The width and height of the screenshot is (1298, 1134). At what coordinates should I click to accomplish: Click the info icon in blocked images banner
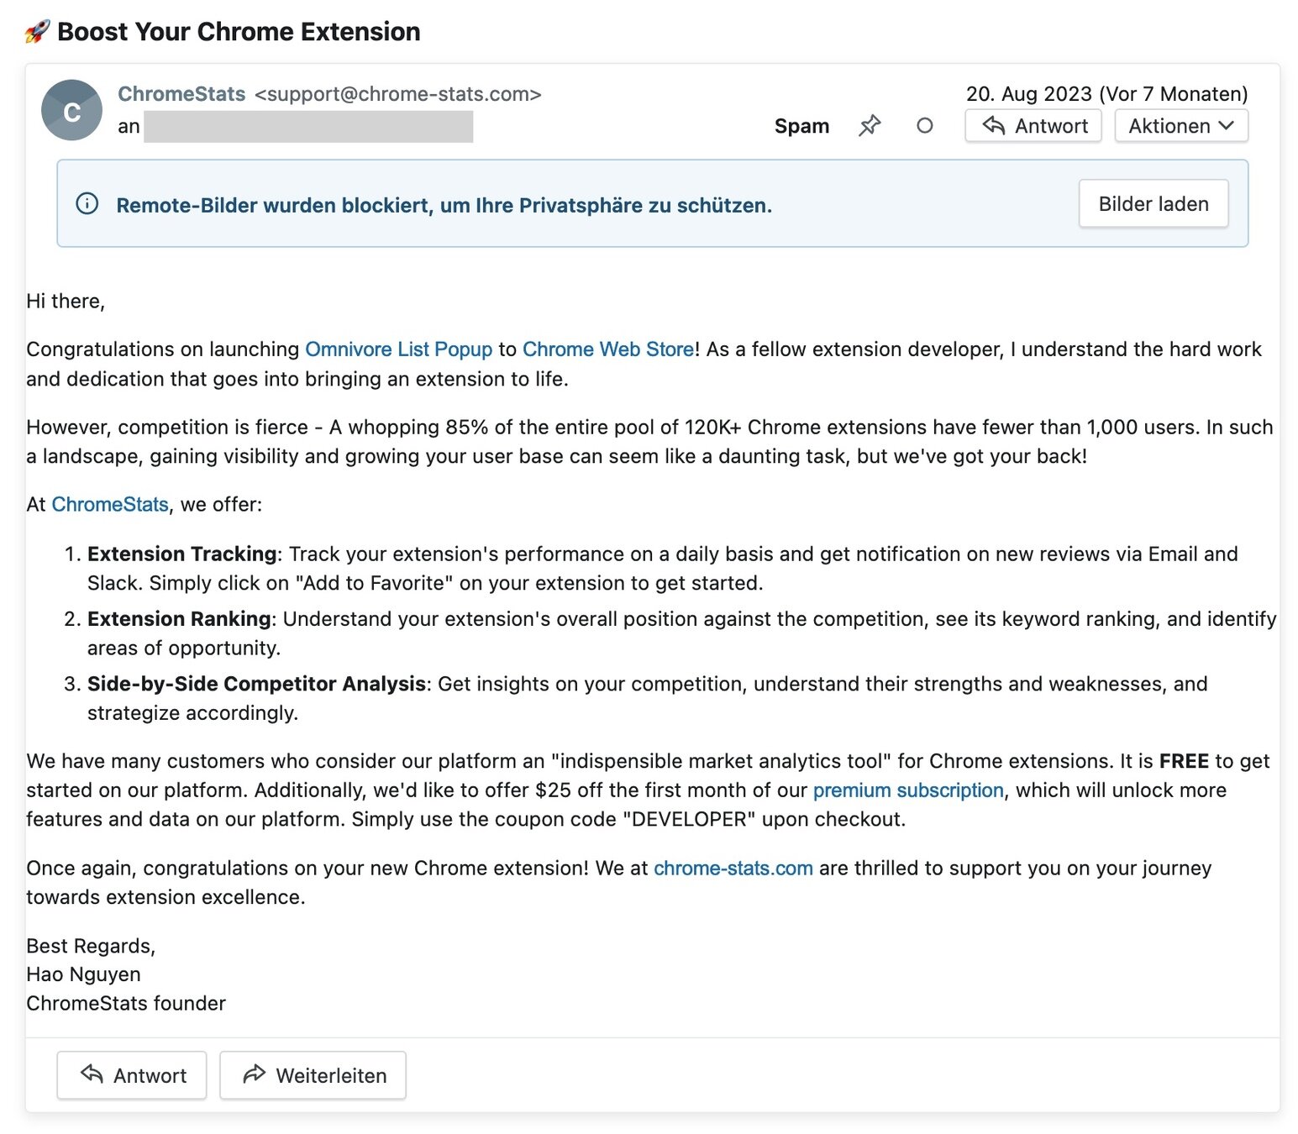coord(87,204)
